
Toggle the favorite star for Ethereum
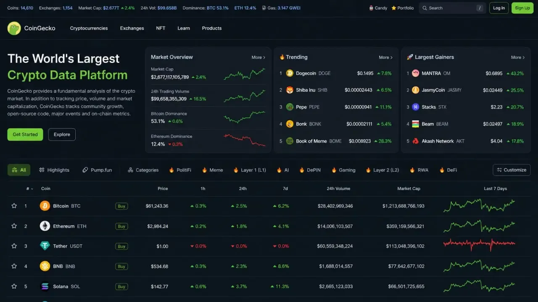[x=14, y=226]
